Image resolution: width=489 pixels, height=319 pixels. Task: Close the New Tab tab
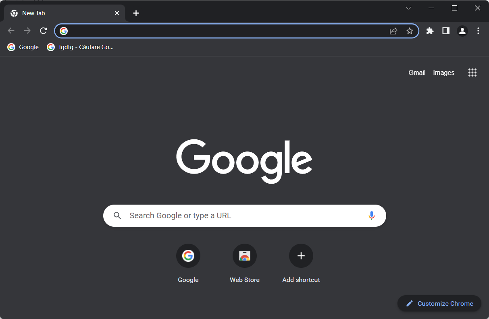117,13
